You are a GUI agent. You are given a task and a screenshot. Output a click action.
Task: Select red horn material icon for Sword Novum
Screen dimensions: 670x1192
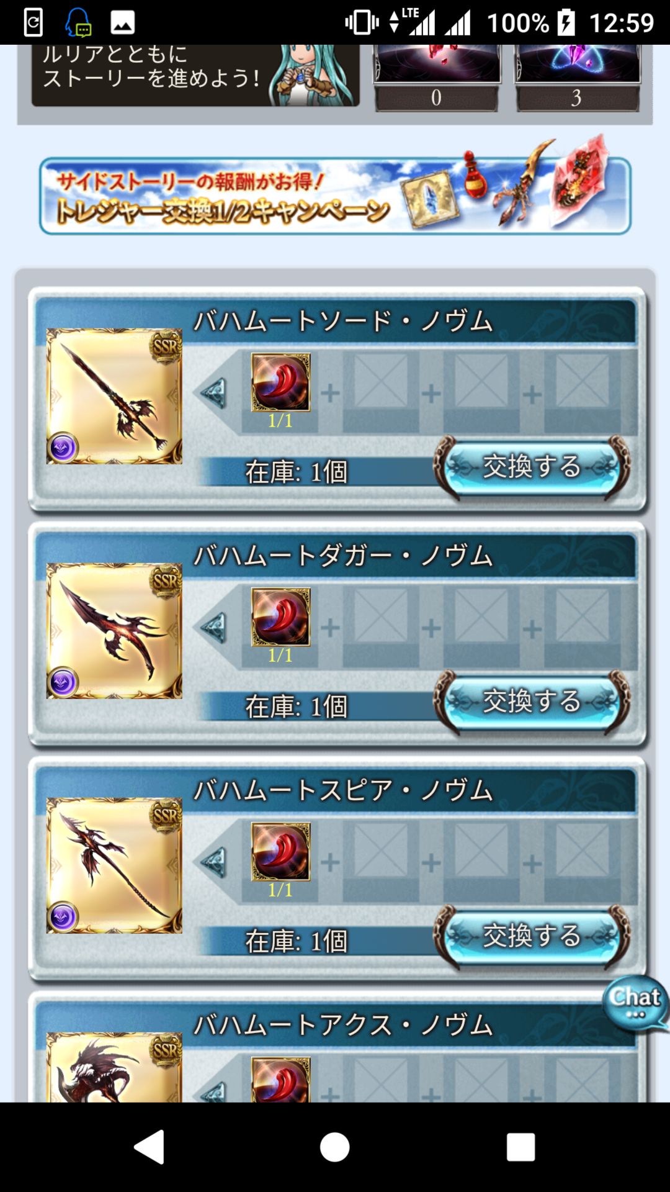coord(280,382)
